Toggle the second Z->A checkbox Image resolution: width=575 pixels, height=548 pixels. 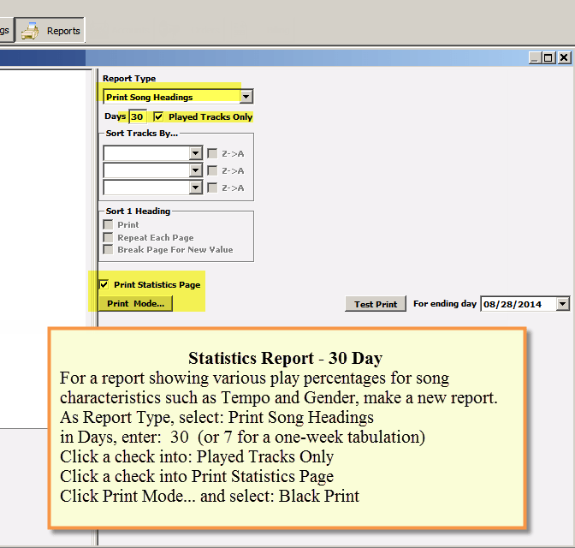212,170
